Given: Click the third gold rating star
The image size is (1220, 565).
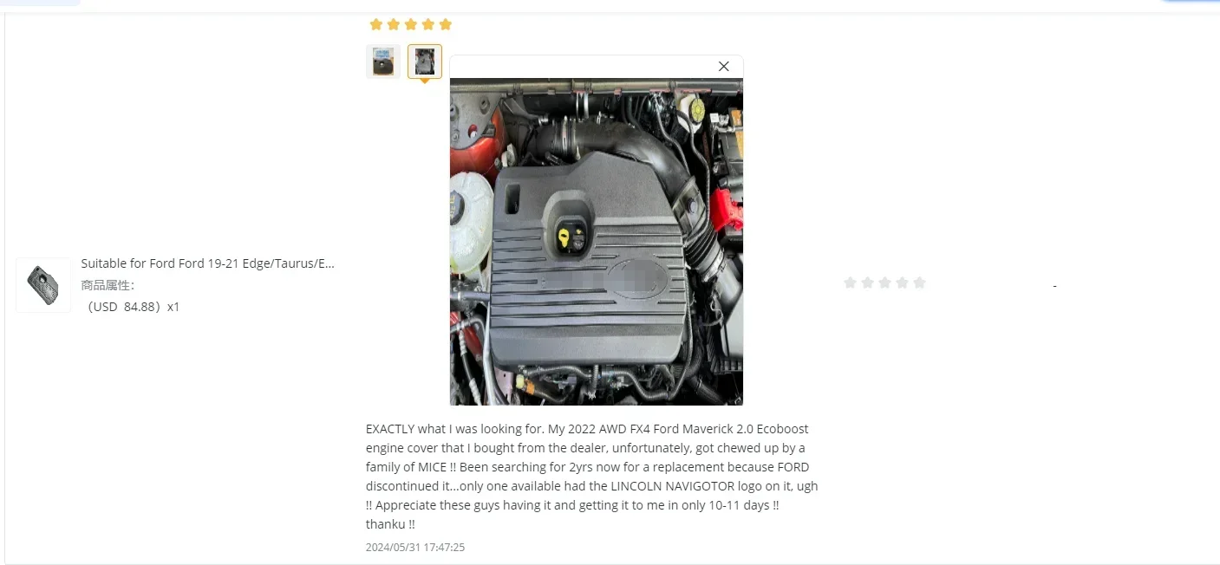Looking at the screenshot, I should (410, 24).
